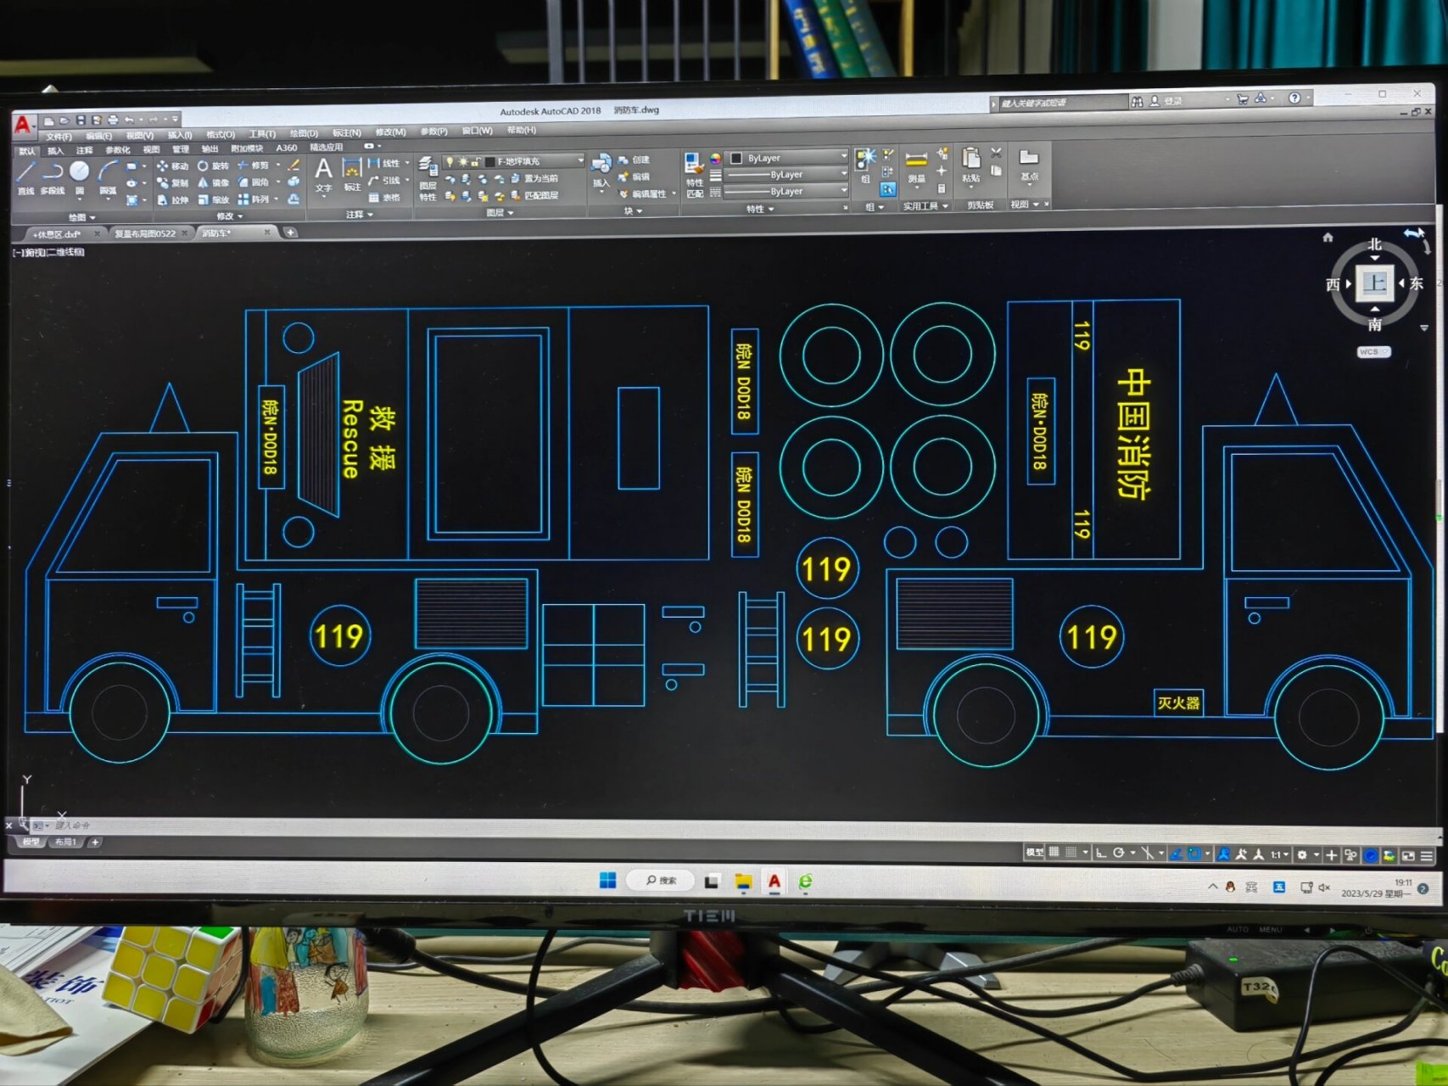Screen dimensions: 1448x1086
Task: Click the 布局1 layout tab button
Action: coord(65,842)
